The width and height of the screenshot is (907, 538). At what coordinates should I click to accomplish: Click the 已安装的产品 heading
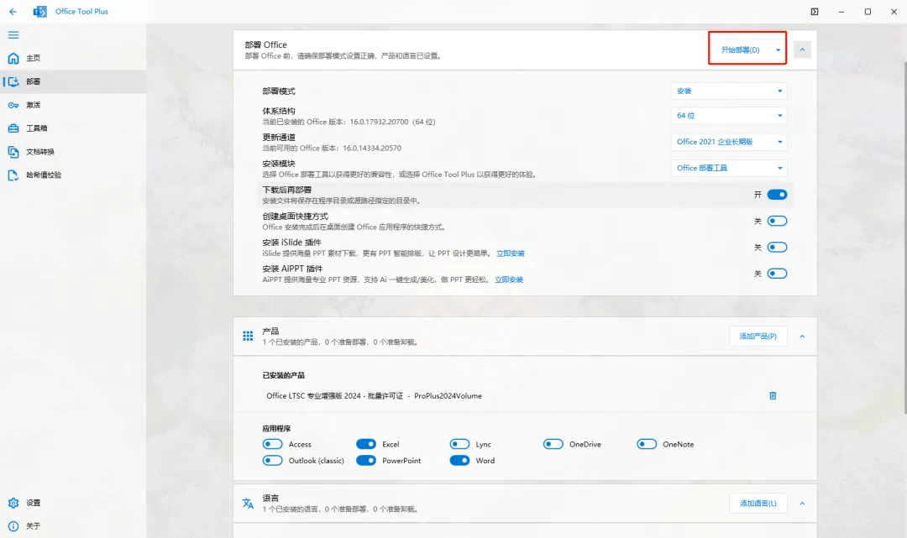tap(284, 376)
